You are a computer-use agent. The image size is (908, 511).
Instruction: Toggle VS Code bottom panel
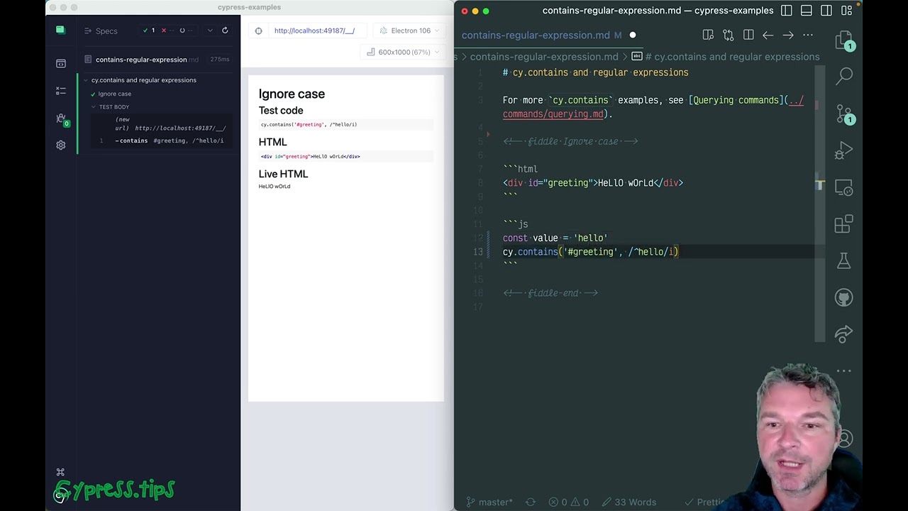(806, 11)
